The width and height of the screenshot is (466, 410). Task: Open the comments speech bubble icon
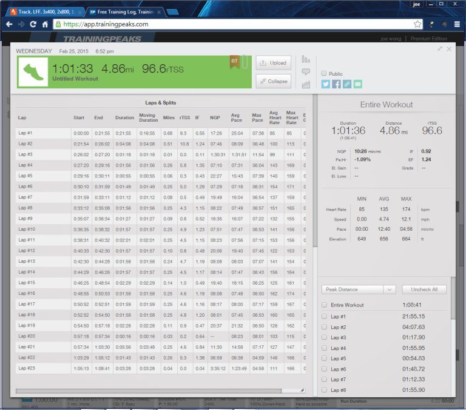tap(306, 72)
